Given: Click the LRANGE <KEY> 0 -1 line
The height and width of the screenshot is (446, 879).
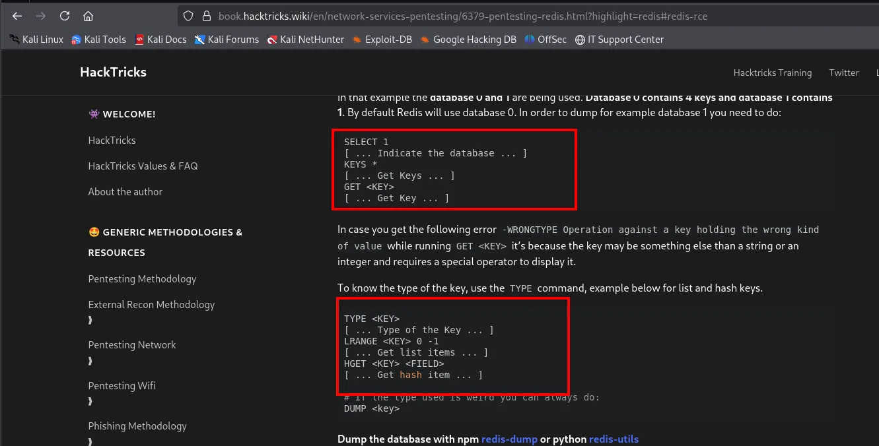Looking at the screenshot, I should pos(391,341).
